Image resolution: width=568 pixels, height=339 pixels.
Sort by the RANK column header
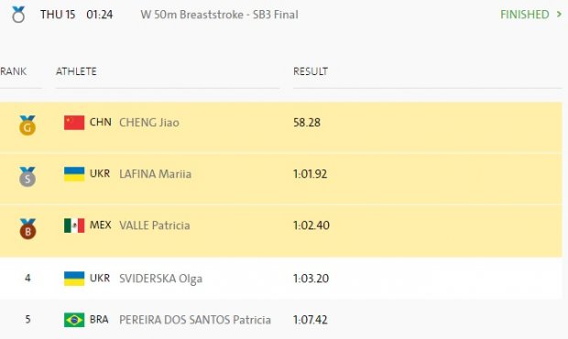14,71
